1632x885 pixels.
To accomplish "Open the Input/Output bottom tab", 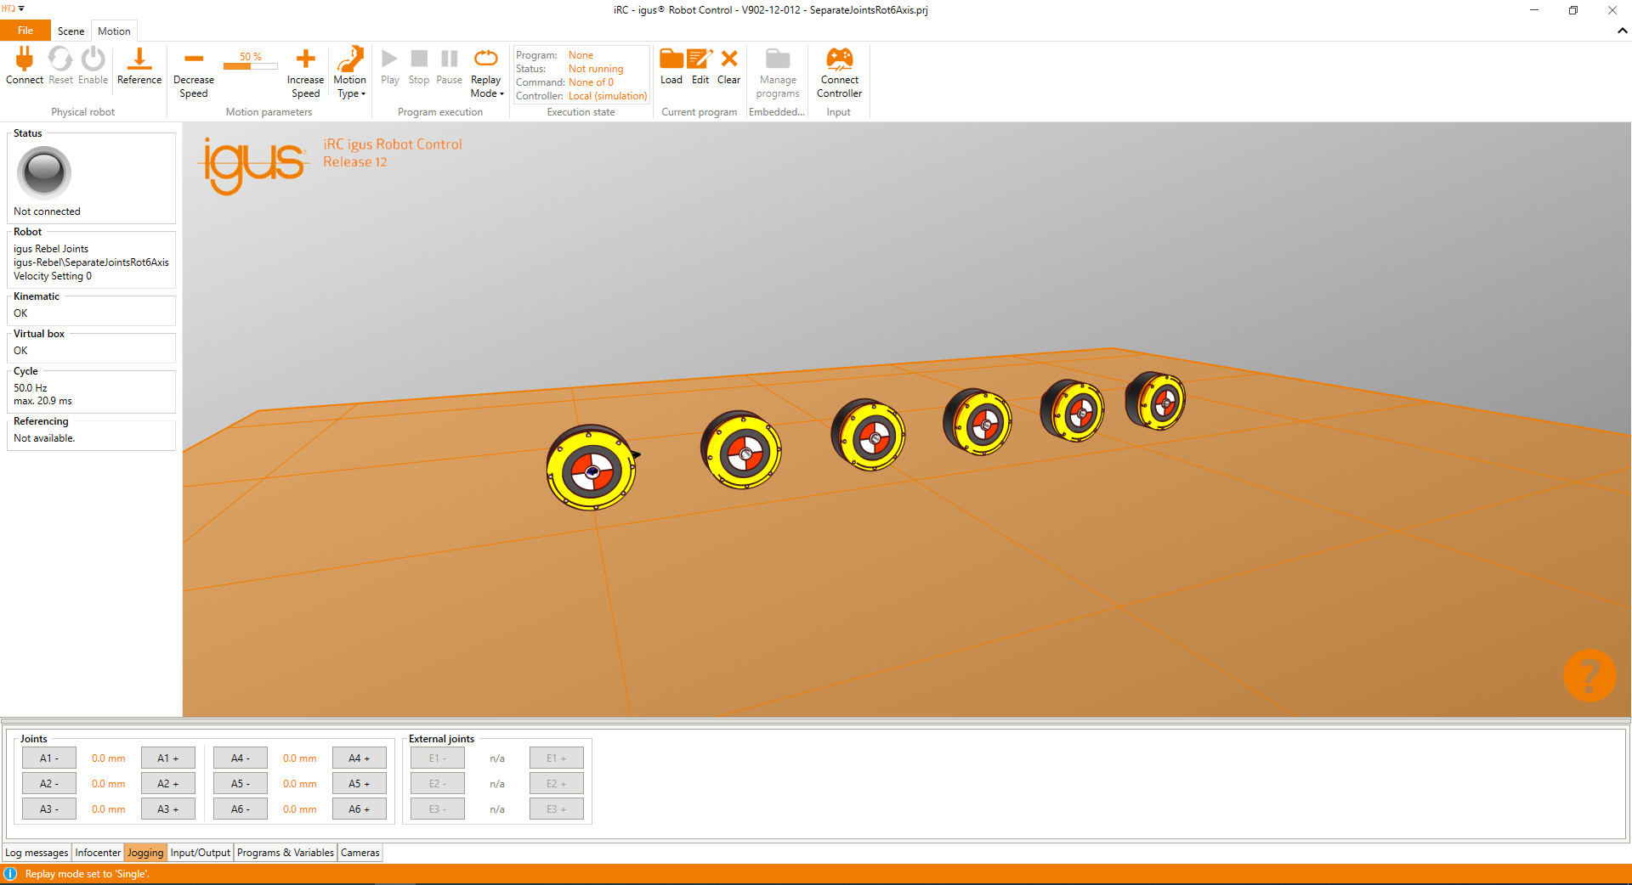I will pyautogui.click(x=200, y=852).
